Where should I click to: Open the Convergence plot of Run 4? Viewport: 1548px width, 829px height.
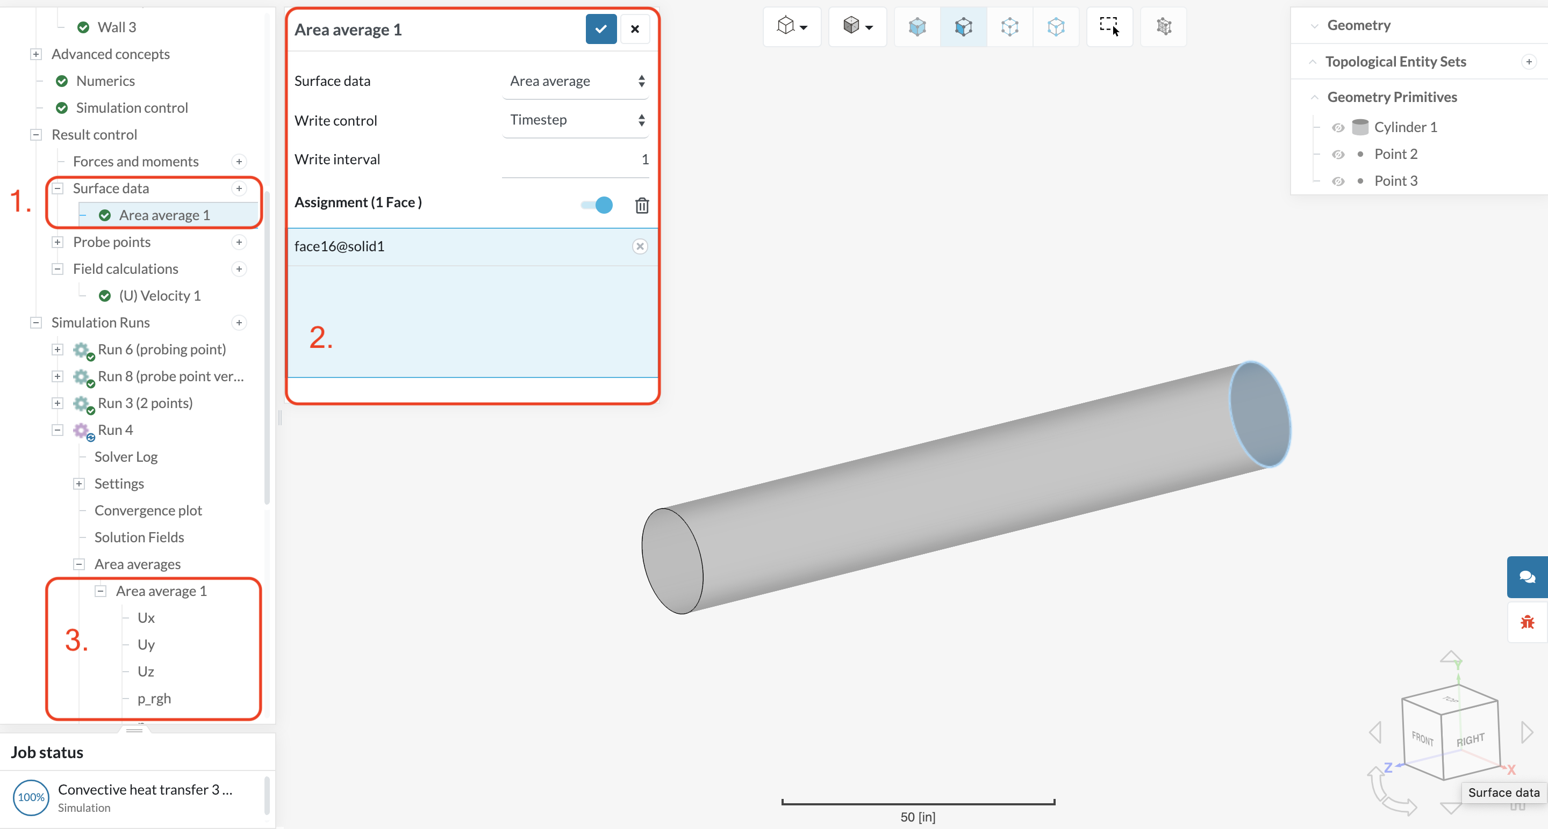point(148,510)
